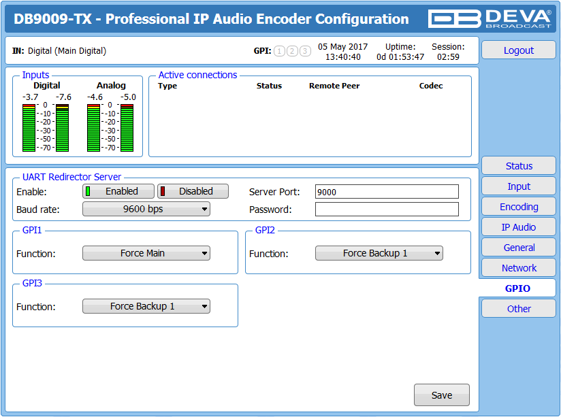Select the GPIO tab
The width and height of the screenshot is (561, 417).
coord(517,288)
